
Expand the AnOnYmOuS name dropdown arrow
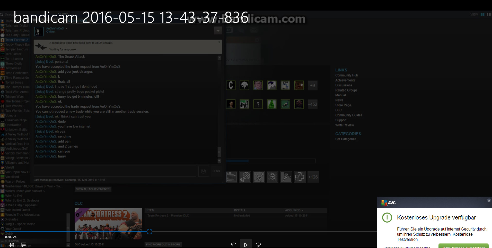click(x=67, y=29)
